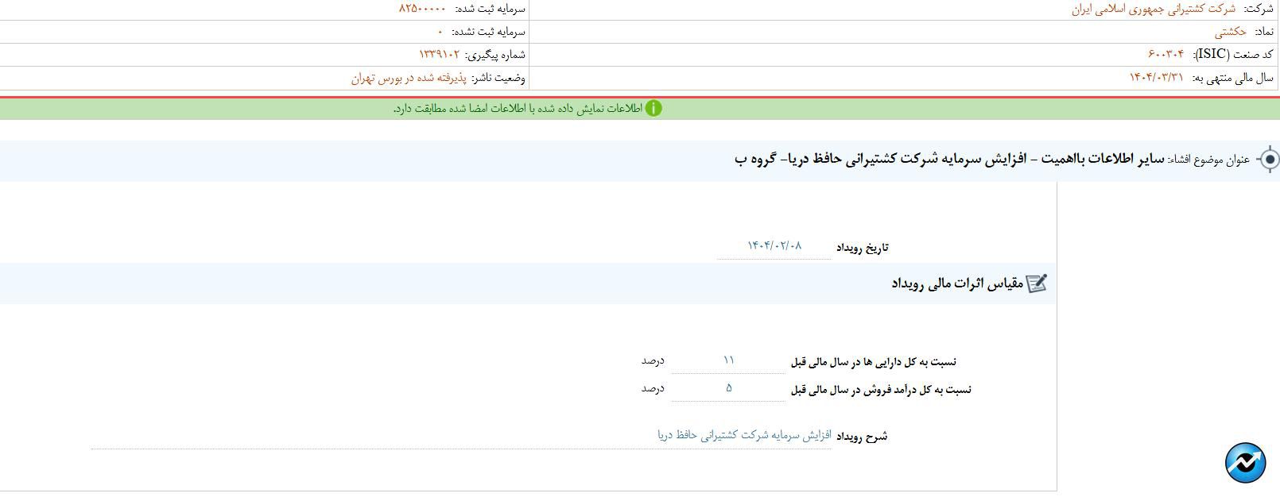
Task: Click ISIC industry code ۶۰۰۳۰۴
Action: coord(1166,54)
